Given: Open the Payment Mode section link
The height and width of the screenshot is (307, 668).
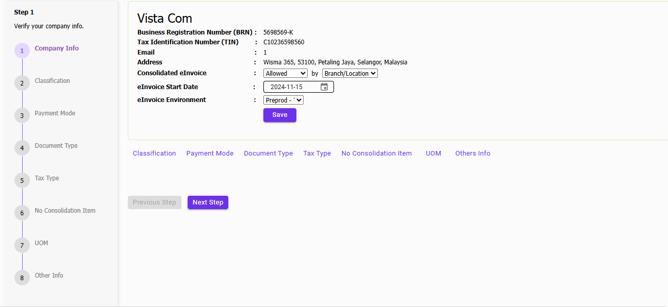Looking at the screenshot, I should 210,153.
